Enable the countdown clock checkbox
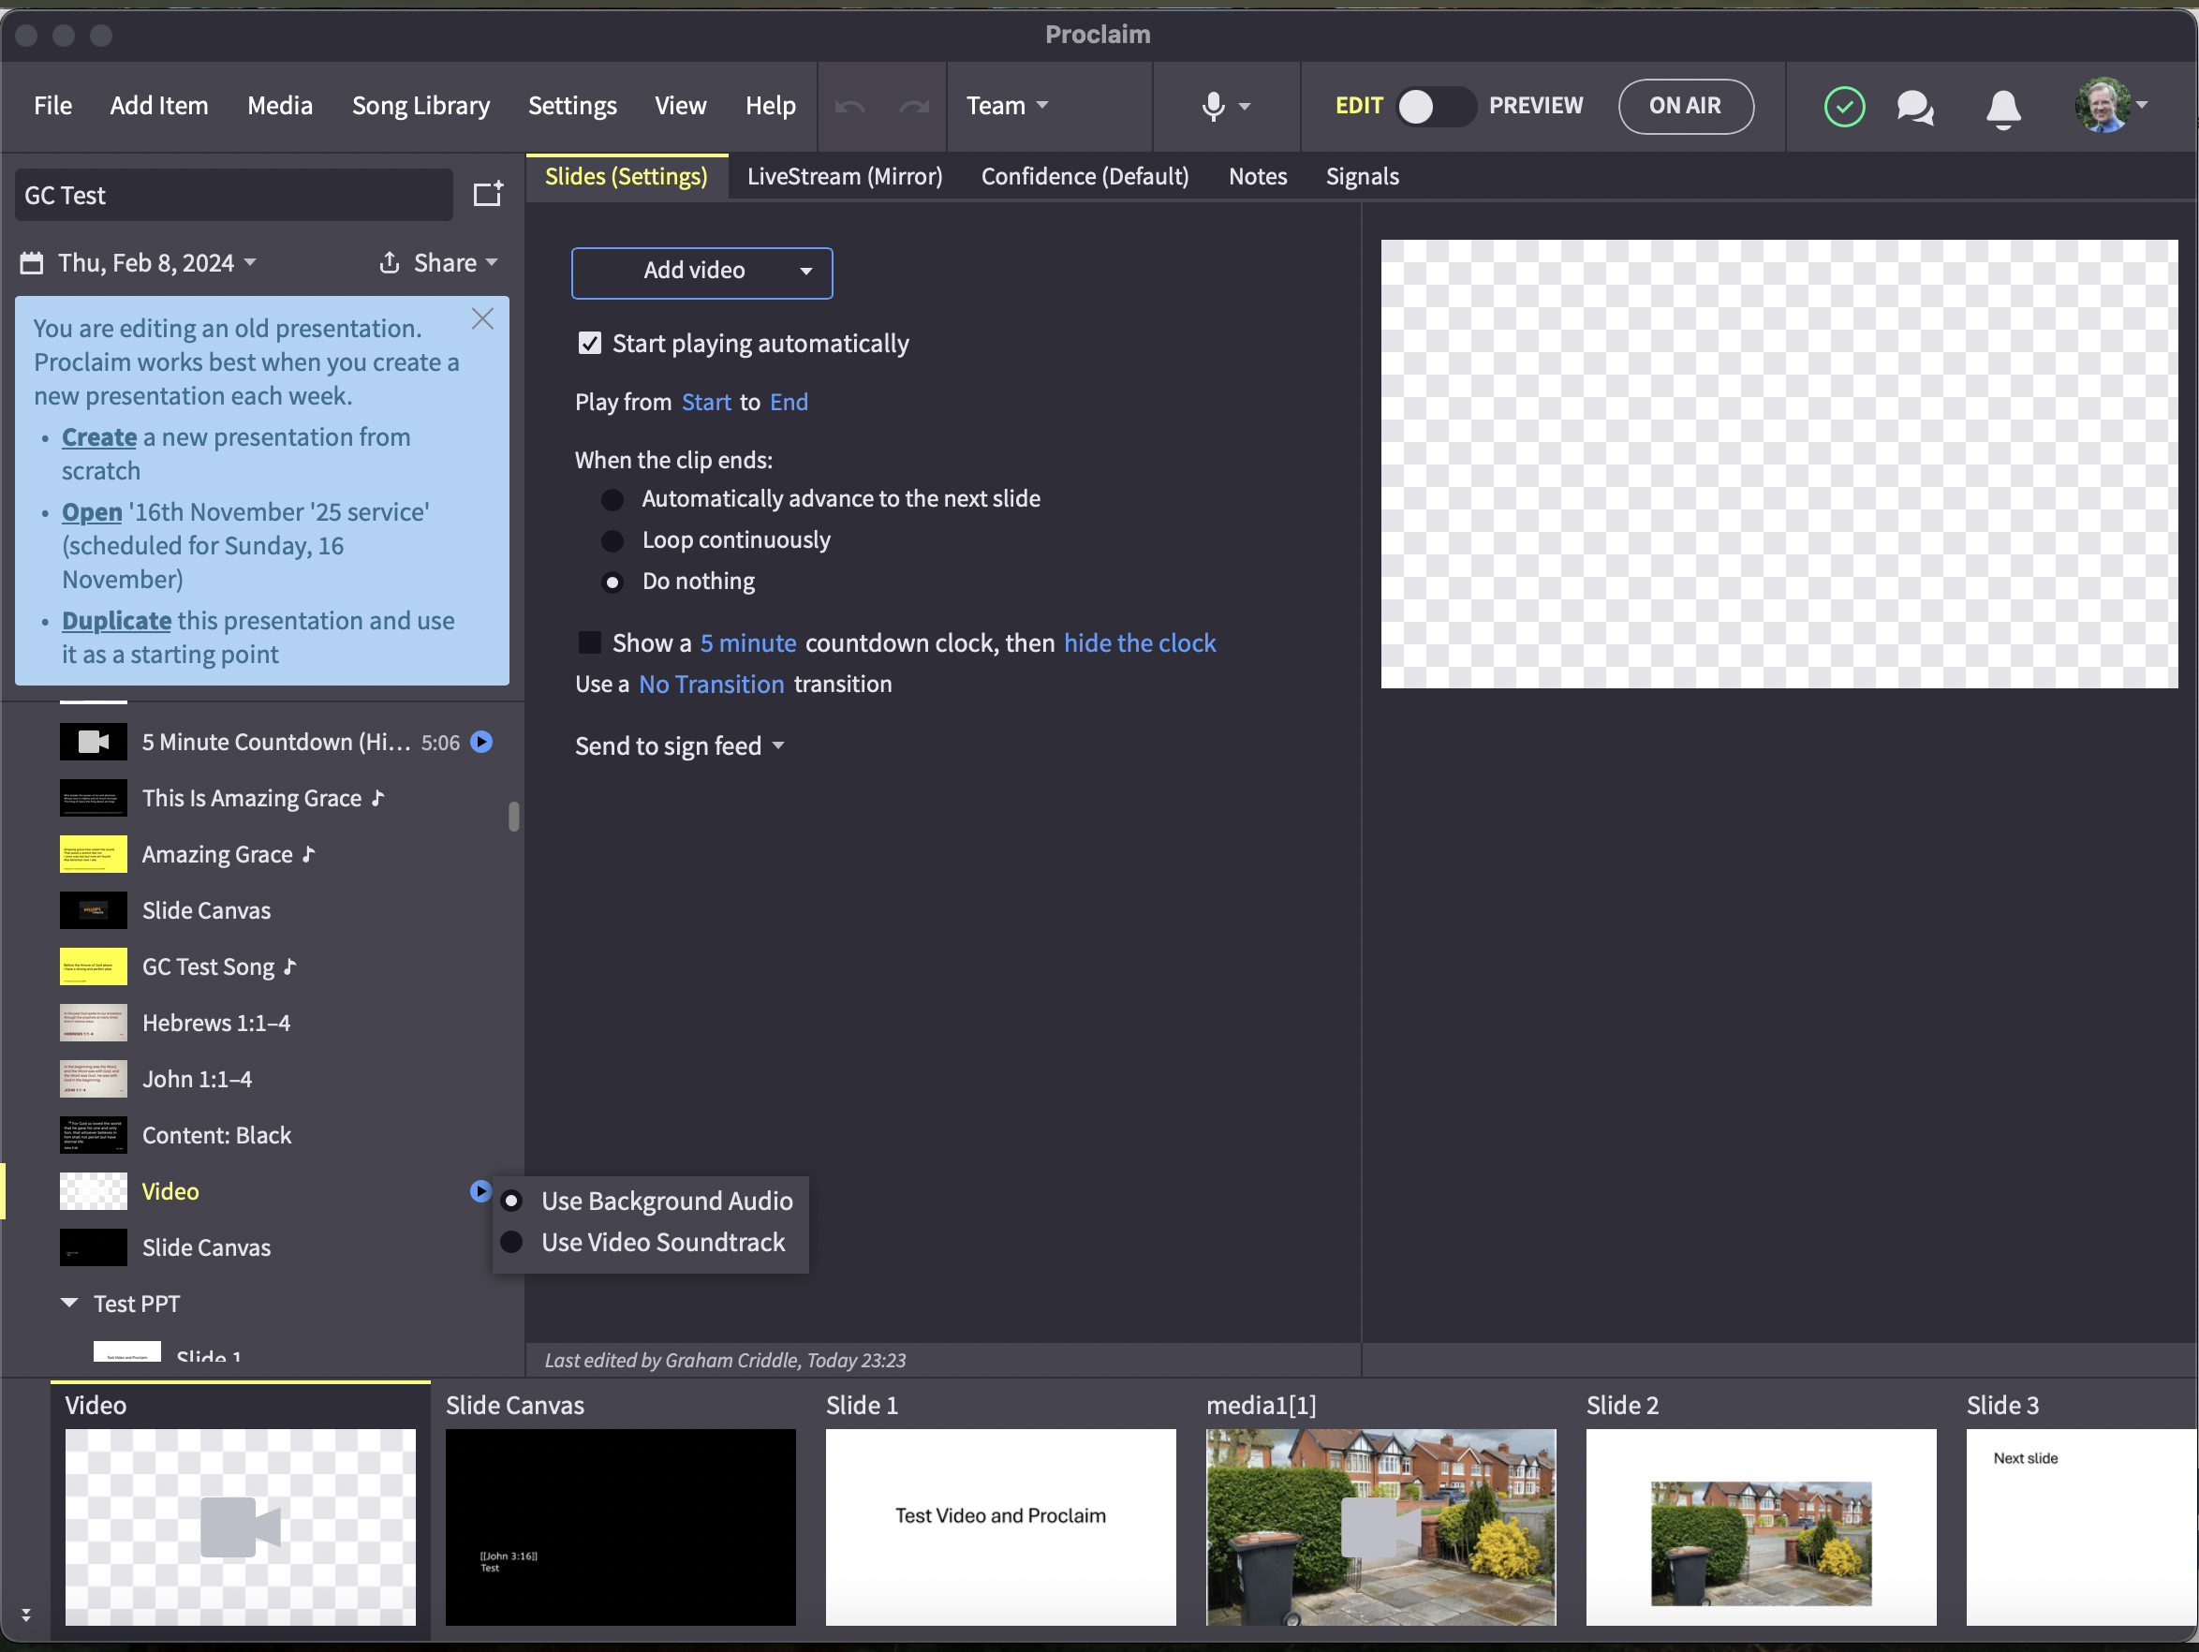Screen dimensions: 2199x1652 (x=589, y=643)
